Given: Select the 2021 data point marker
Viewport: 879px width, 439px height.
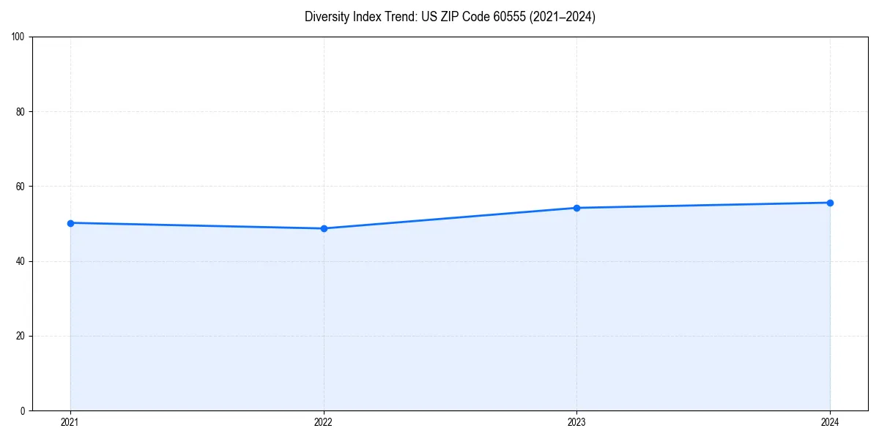Looking at the screenshot, I should tap(70, 222).
